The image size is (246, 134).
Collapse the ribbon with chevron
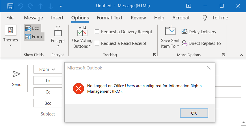[x=242, y=55]
